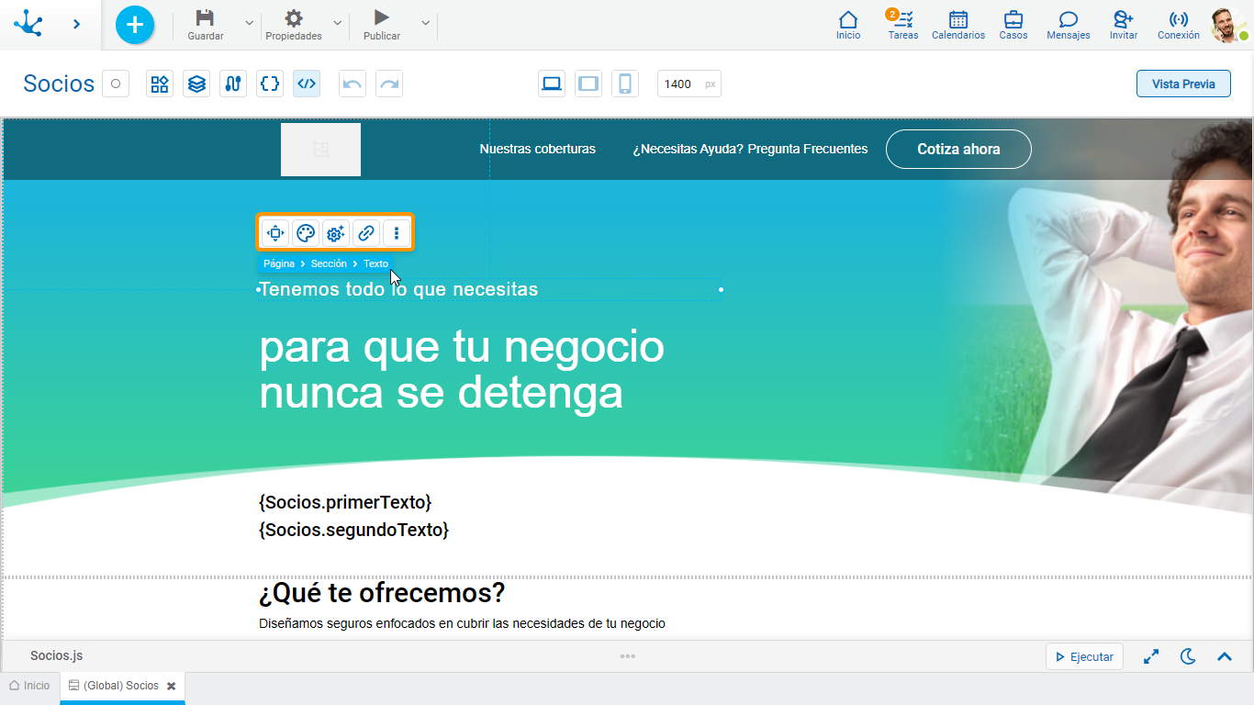Screen dimensions: 1254x705
Task: Toggle the code view icon
Action: 307,84
